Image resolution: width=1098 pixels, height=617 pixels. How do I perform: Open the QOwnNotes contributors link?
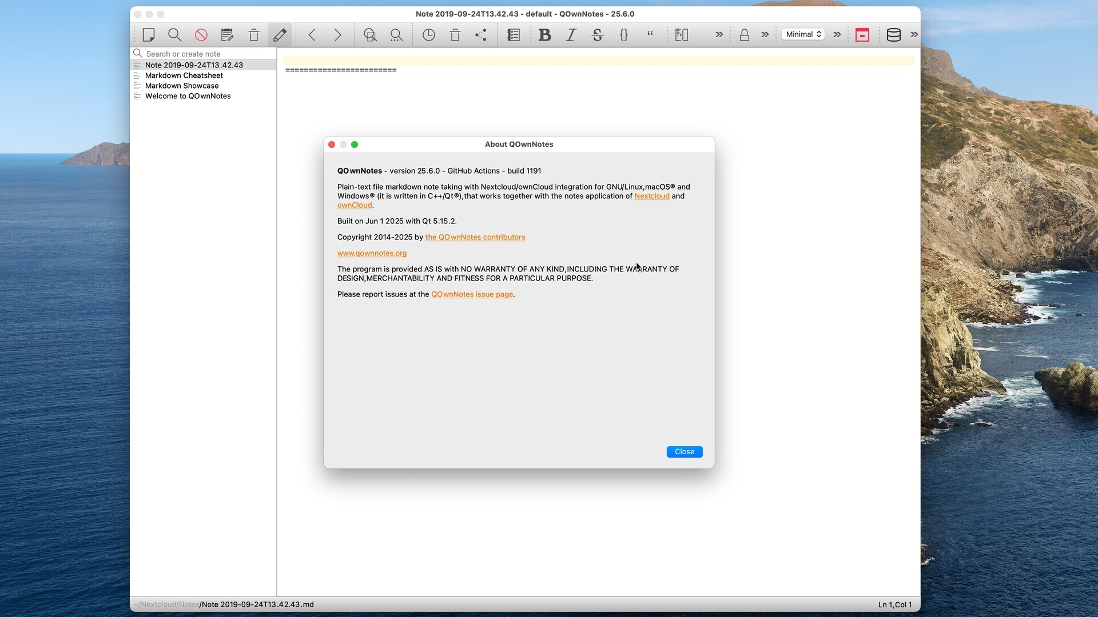coord(475,237)
